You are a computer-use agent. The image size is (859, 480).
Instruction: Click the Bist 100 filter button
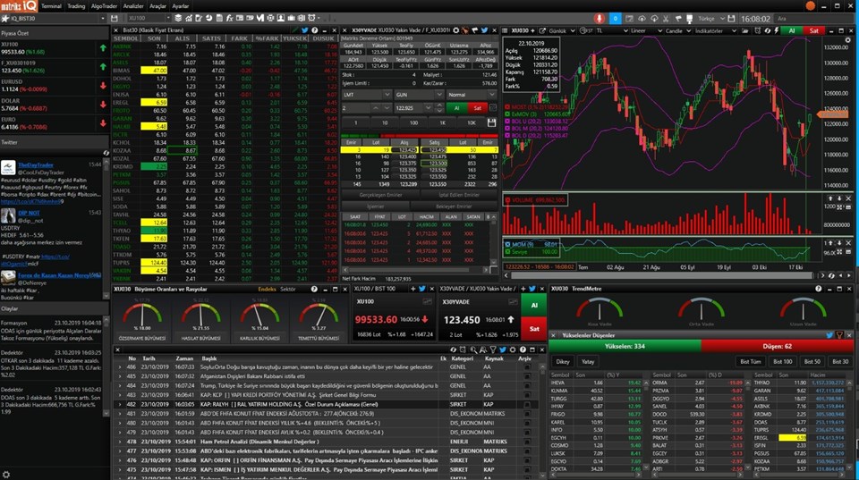pyautogui.click(x=783, y=360)
